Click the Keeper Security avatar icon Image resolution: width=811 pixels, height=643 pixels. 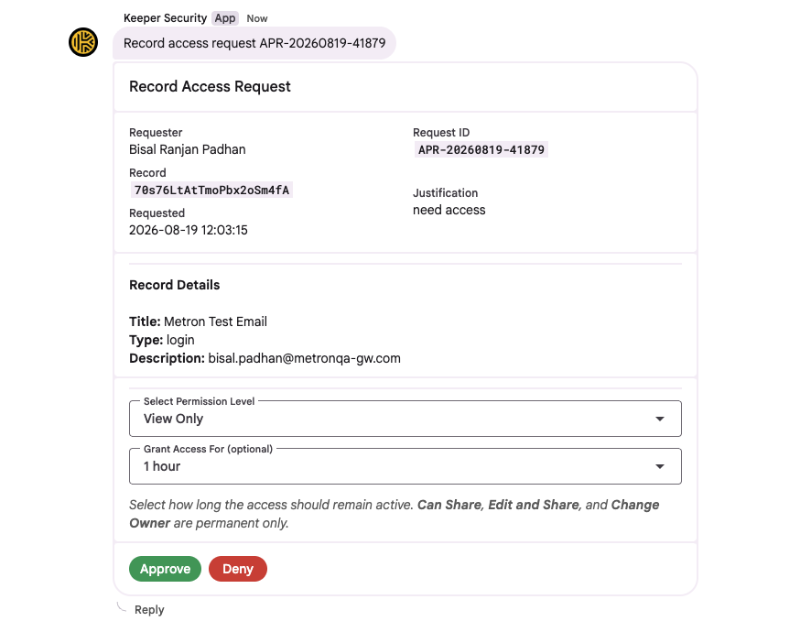click(83, 42)
